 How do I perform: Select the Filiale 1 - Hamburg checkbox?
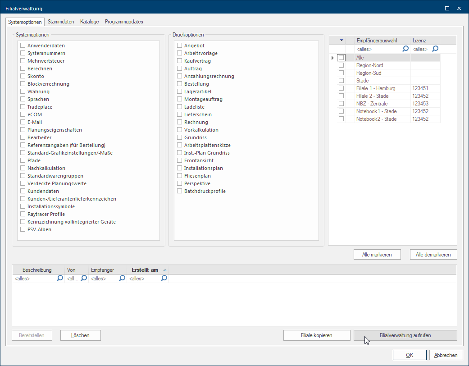(x=341, y=88)
